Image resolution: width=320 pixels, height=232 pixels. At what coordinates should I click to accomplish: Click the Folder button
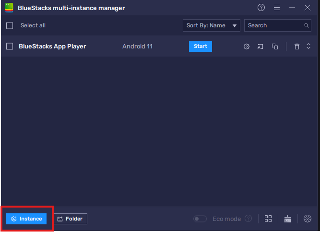[70, 219]
